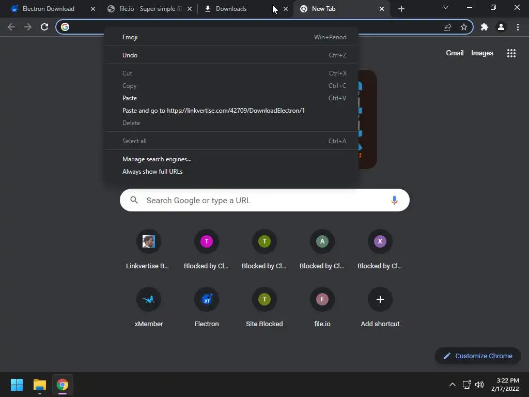Close the New Tab tab
This screenshot has height=397, width=529.
(382, 9)
